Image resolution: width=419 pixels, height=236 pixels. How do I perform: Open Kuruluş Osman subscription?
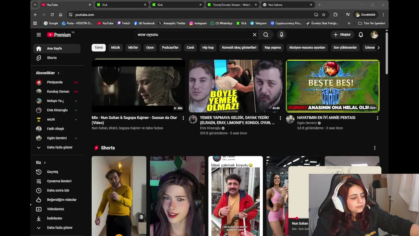pyautogui.click(x=57, y=91)
